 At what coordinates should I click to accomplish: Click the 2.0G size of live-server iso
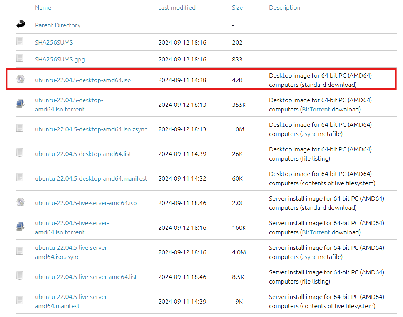point(238,203)
